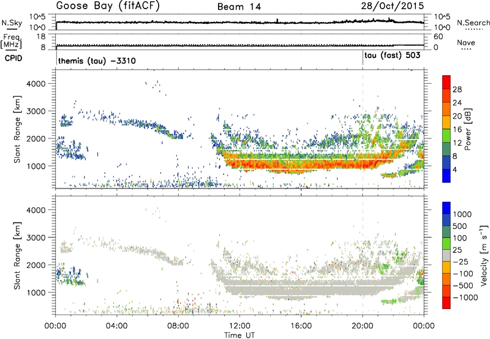This screenshot has height=339, width=490.
Task: Select the 'Beam 14' heading text
Action: (x=239, y=7)
